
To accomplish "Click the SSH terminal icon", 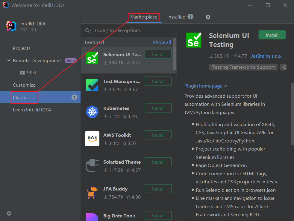I will (22, 73).
